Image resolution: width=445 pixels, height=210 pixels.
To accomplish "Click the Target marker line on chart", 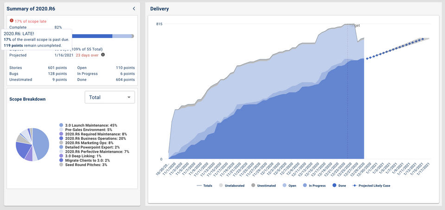I will click(x=348, y=93).
